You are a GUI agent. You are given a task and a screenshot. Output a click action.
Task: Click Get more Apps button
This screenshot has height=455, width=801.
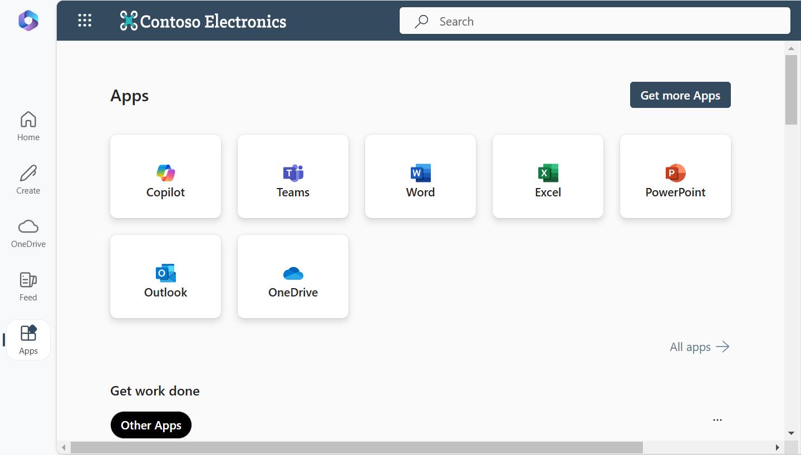680,95
